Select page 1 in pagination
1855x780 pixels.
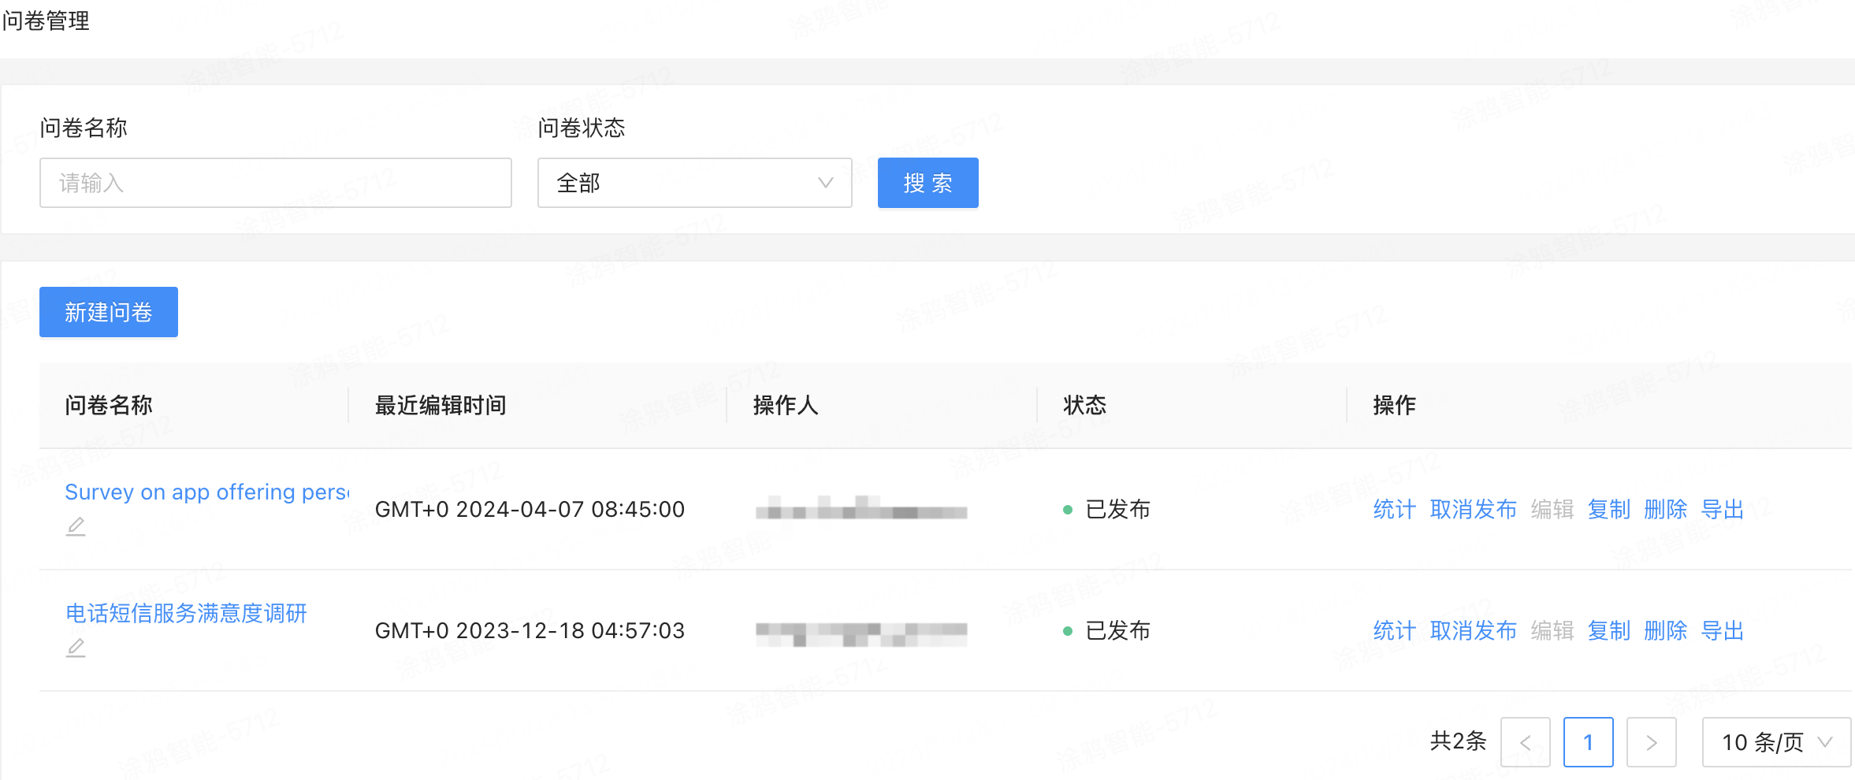pos(1588,742)
